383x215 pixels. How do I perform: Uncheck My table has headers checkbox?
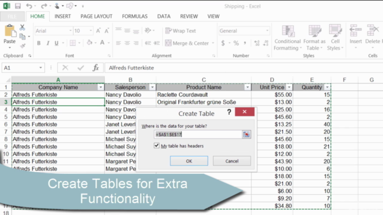coord(157,146)
